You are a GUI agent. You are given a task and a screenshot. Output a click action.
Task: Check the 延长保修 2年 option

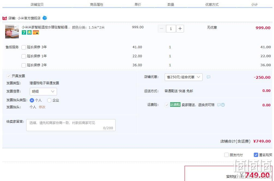pos(24,65)
